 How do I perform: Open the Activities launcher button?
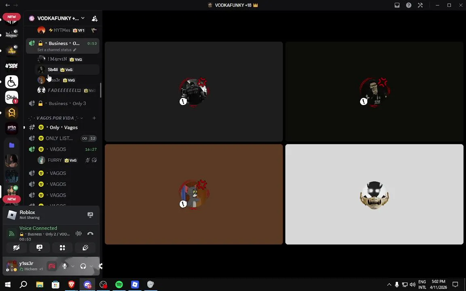tap(62, 248)
